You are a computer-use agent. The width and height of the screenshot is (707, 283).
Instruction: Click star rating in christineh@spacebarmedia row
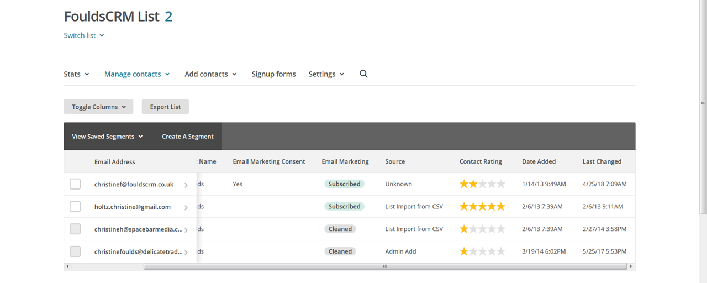coord(482,229)
